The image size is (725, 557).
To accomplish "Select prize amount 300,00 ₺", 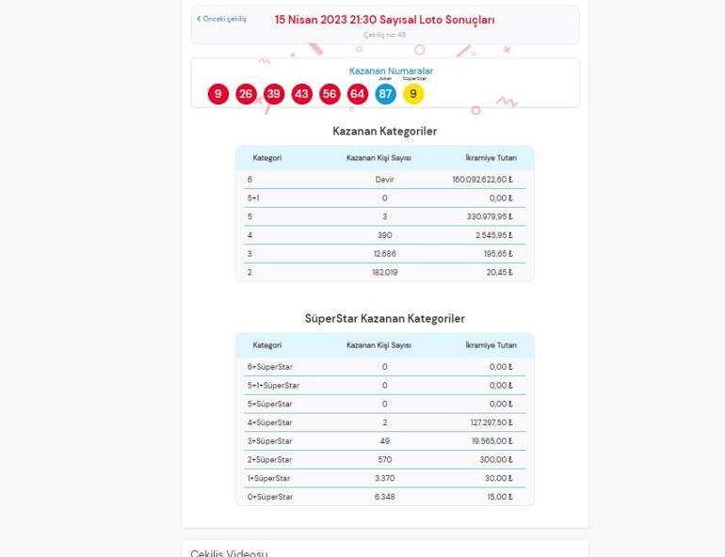I will coord(496,460).
